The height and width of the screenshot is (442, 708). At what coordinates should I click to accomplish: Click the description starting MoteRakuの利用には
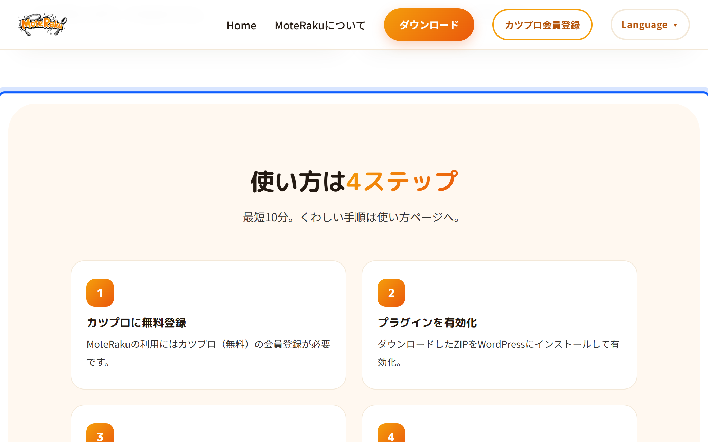[208, 353]
